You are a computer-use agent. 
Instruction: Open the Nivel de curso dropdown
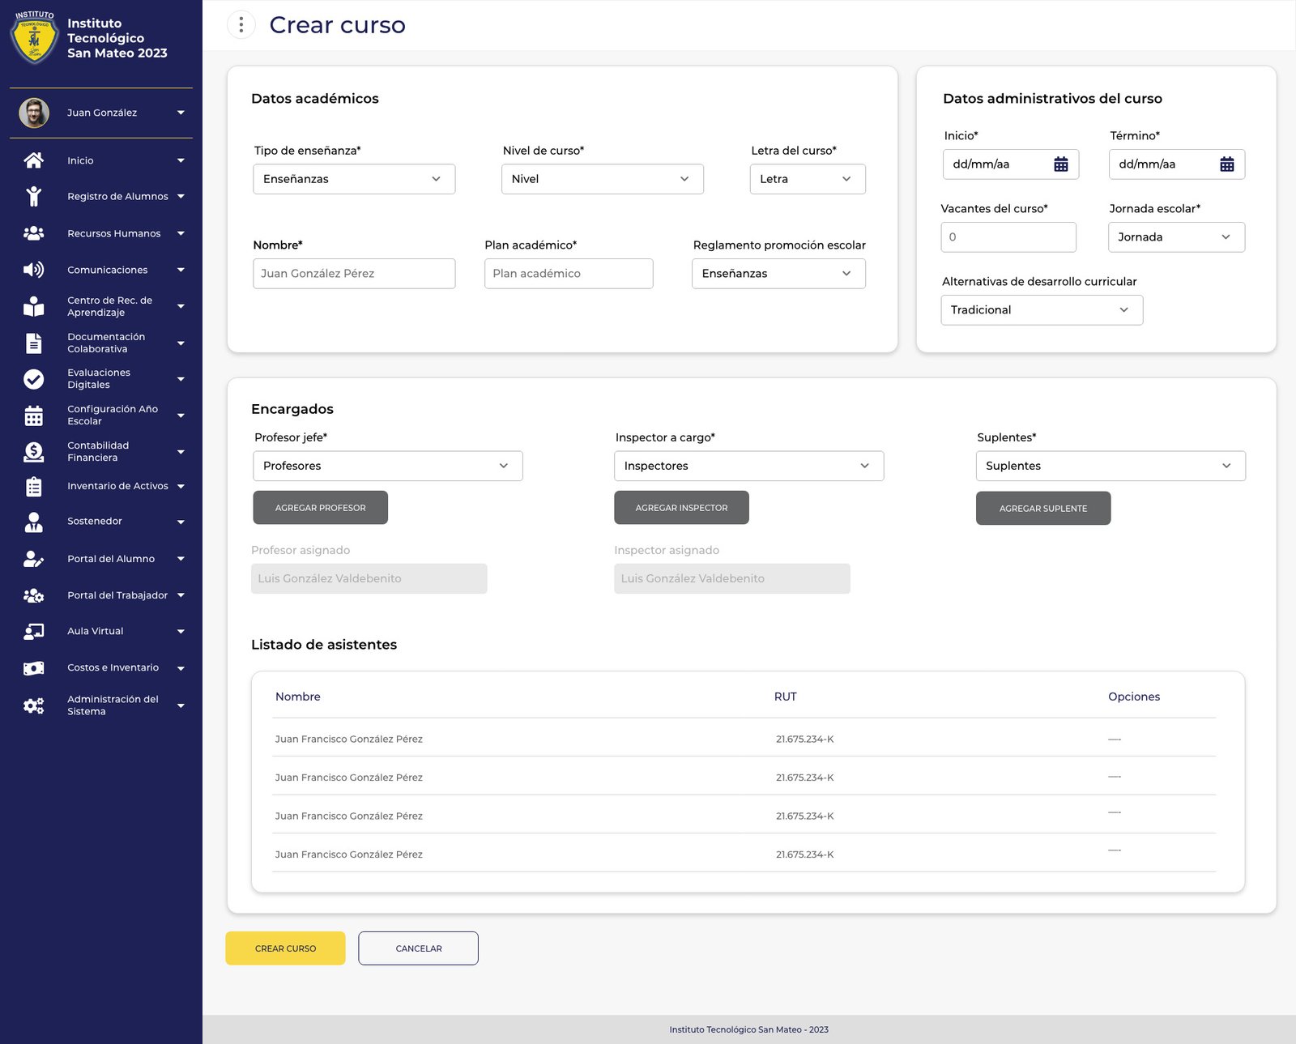tap(602, 179)
